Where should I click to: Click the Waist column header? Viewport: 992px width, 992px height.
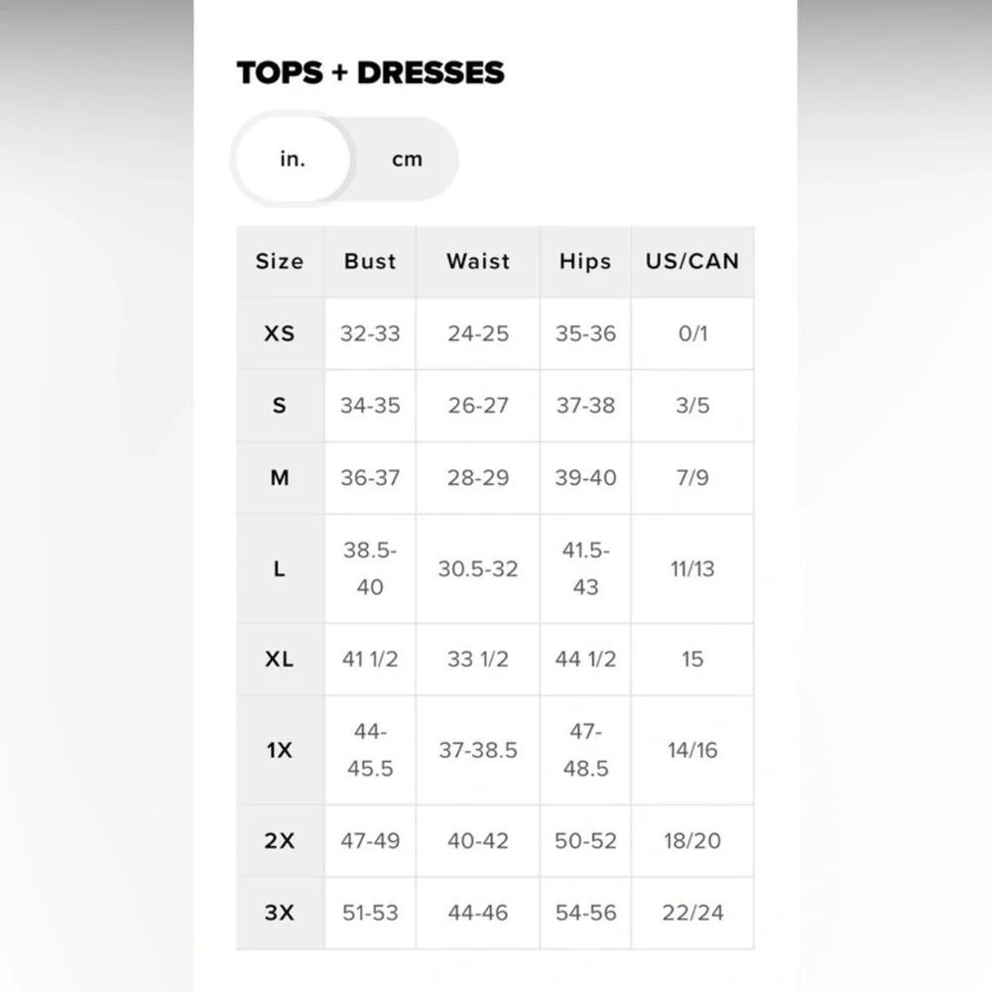tap(477, 262)
